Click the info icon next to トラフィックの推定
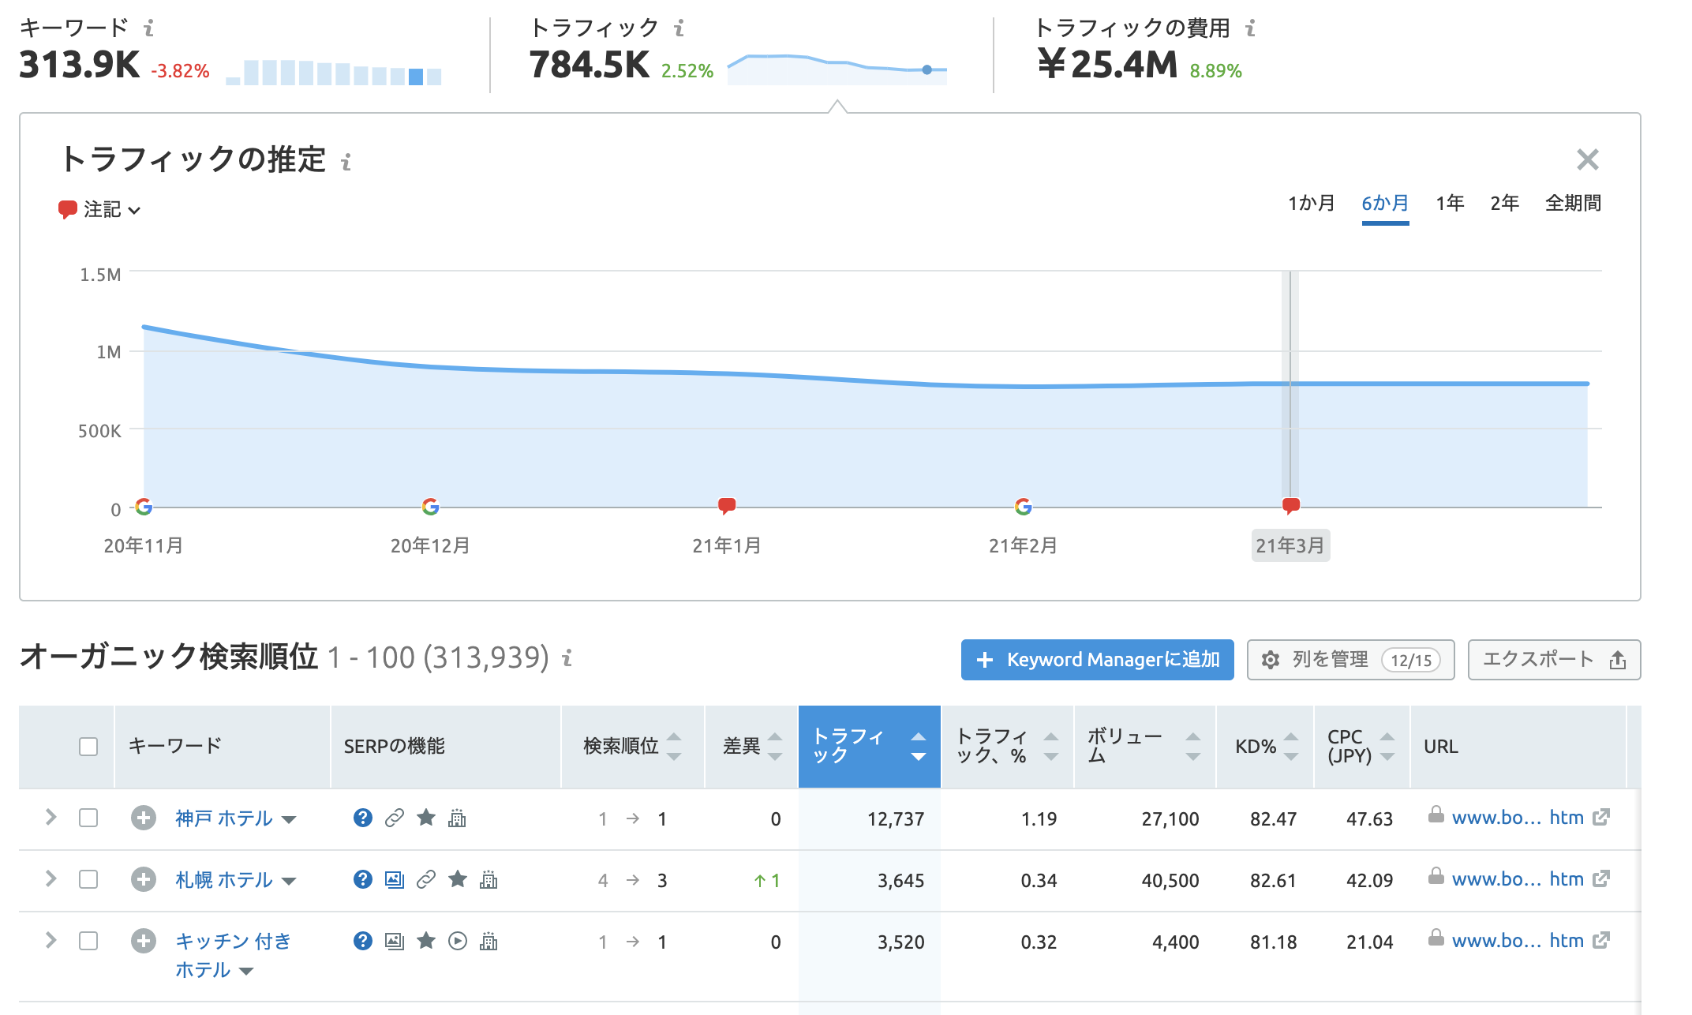The width and height of the screenshot is (1692, 1015). point(346,163)
